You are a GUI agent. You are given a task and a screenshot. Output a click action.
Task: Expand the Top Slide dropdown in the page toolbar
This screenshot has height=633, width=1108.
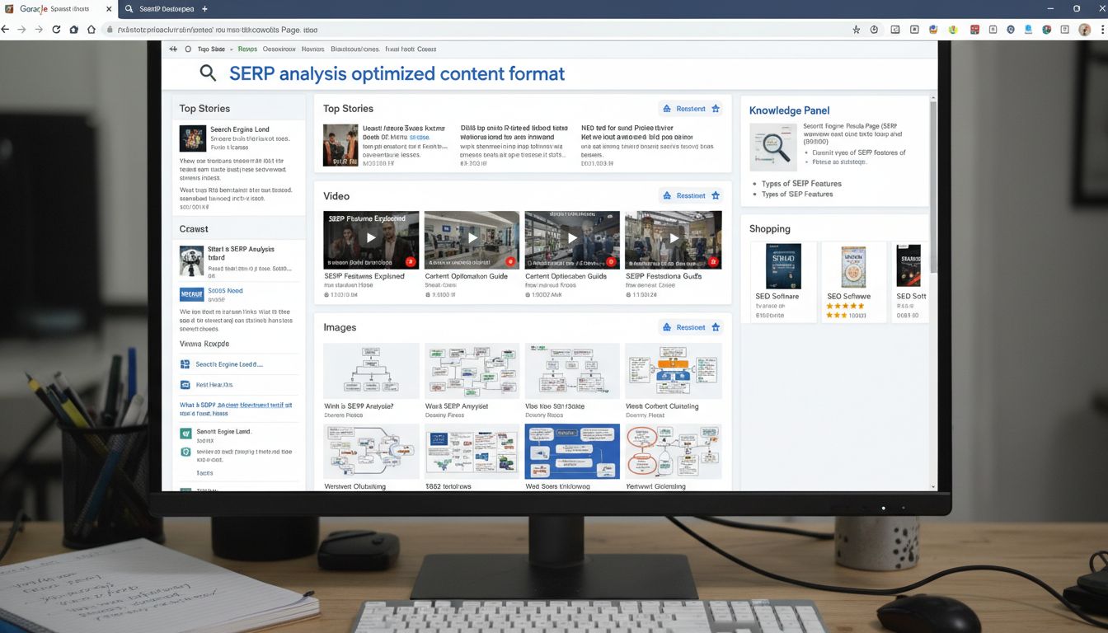point(231,49)
